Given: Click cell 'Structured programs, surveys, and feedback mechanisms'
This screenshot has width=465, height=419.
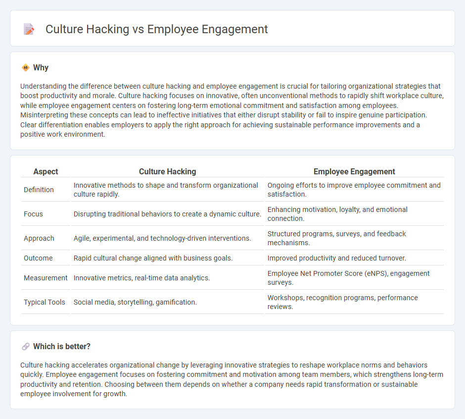Looking at the screenshot, I should tap(354, 238).
